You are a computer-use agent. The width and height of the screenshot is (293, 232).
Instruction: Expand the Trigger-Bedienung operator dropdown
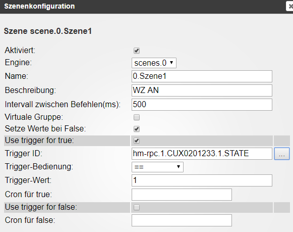[x=157, y=167]
